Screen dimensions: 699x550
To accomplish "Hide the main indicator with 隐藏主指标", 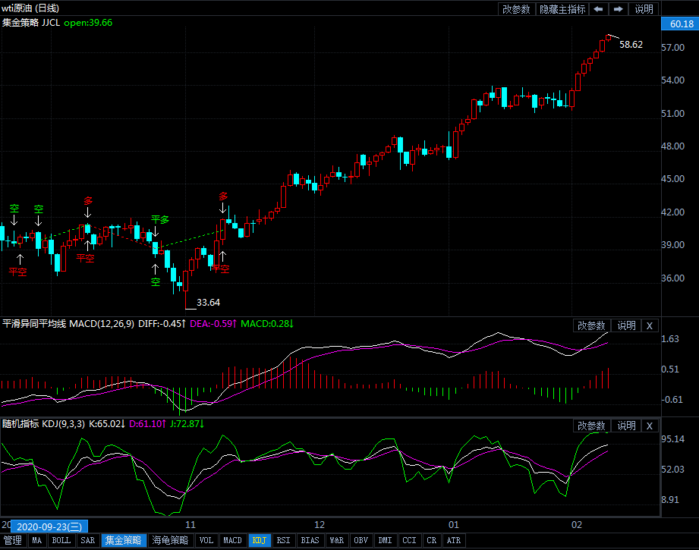I will 562,9.
